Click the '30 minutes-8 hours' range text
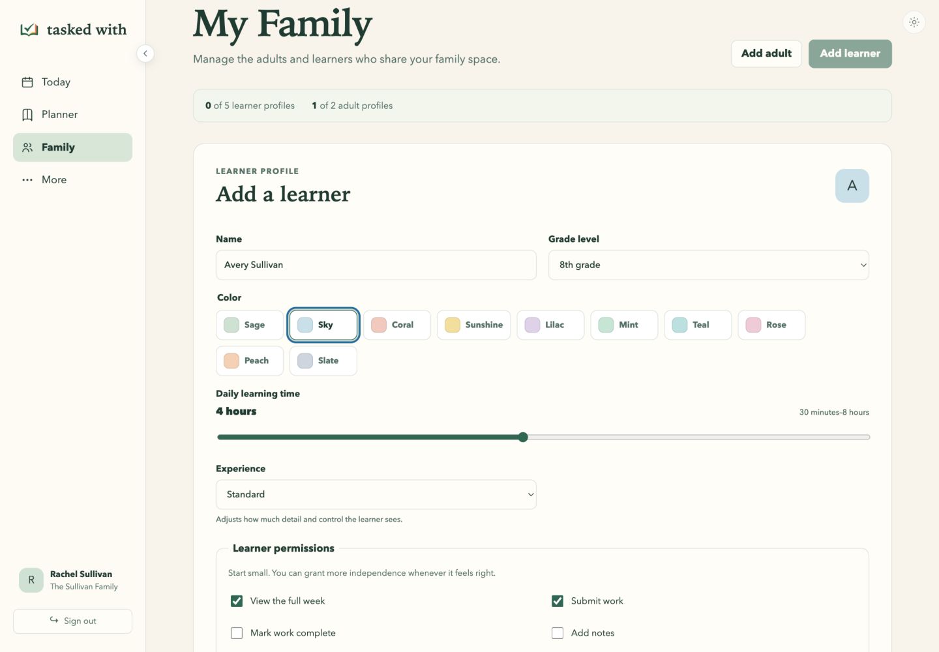Screen dimensions: 939x652 click(834, 412)
